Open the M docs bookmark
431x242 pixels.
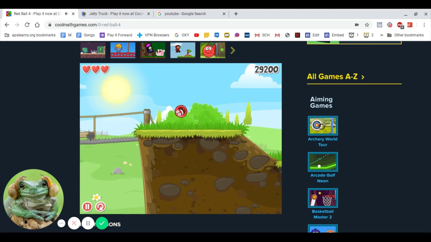(66, 35)
